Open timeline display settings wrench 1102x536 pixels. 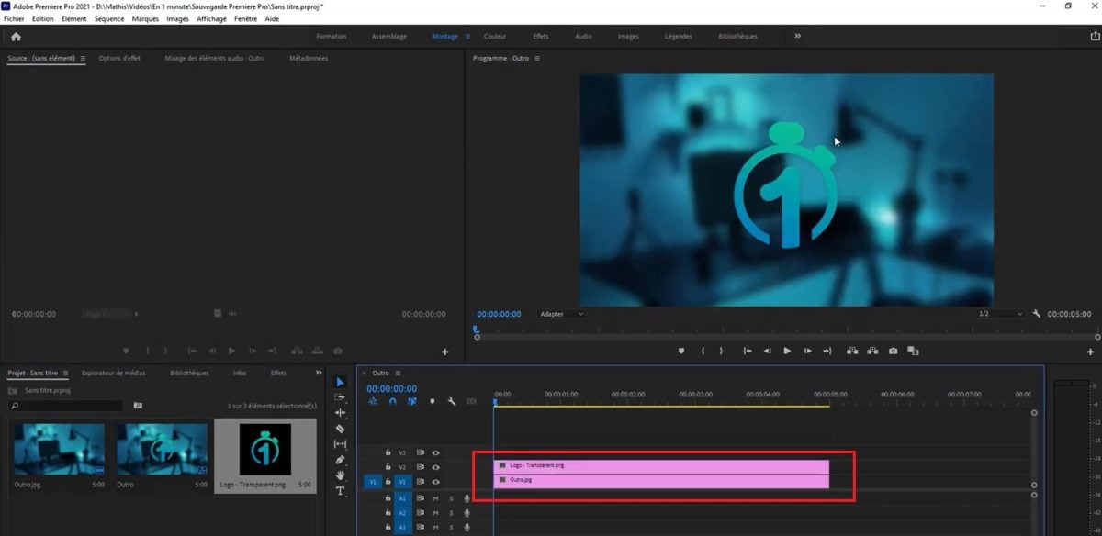[x=452, y=401]
